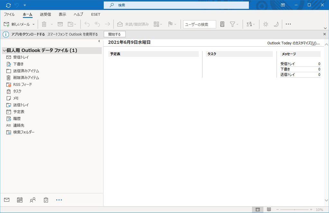Viewport: 329px width, 213px height.
Task: Open the Follow Up flag dropdown
Action: (172, 24)
